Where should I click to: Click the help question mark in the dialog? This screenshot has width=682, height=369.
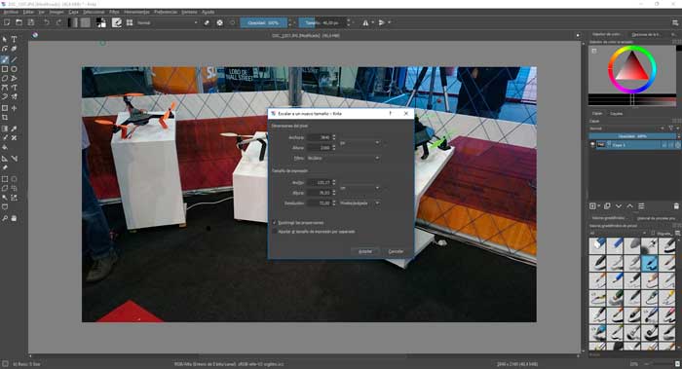click(x=390, y=114)
